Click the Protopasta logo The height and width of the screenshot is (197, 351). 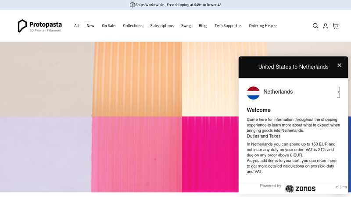[x=40, y=26]
